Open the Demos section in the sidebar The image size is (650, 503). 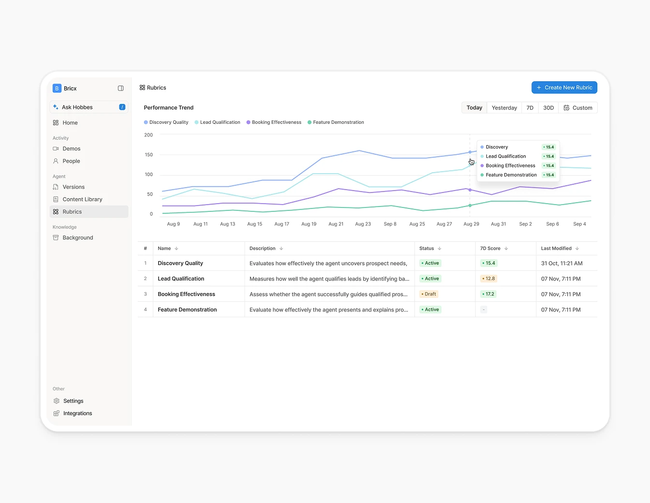click(72, 148)
